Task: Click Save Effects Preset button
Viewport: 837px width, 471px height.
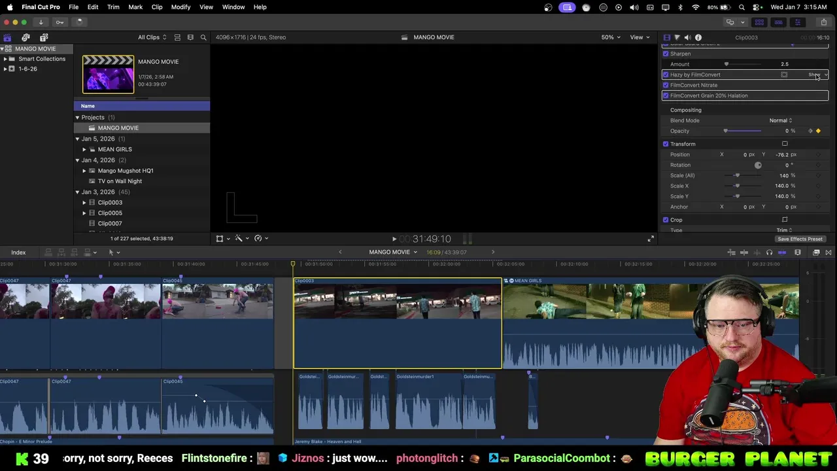Action: (x=800, y=239)
